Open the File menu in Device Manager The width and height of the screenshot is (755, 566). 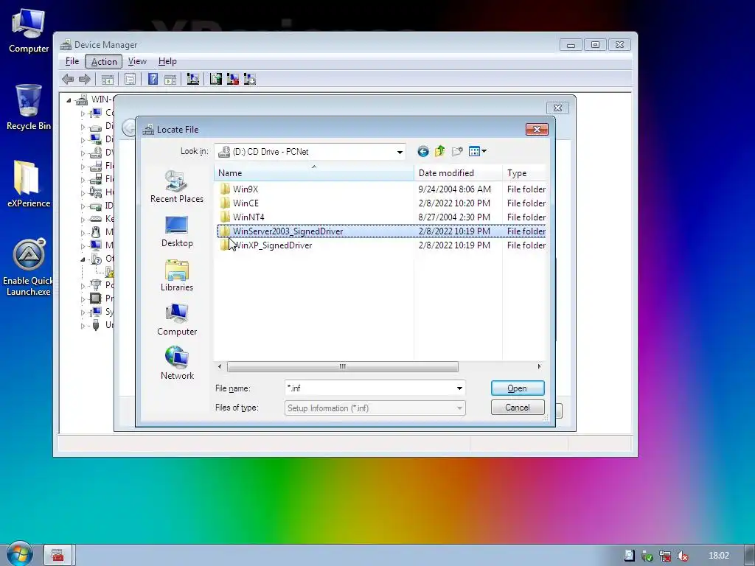coord(72,61)
